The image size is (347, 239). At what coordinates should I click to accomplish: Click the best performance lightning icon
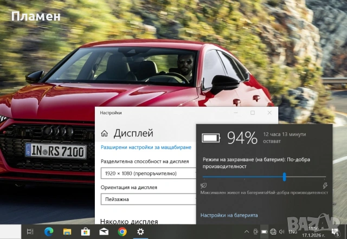click(325, 185)
